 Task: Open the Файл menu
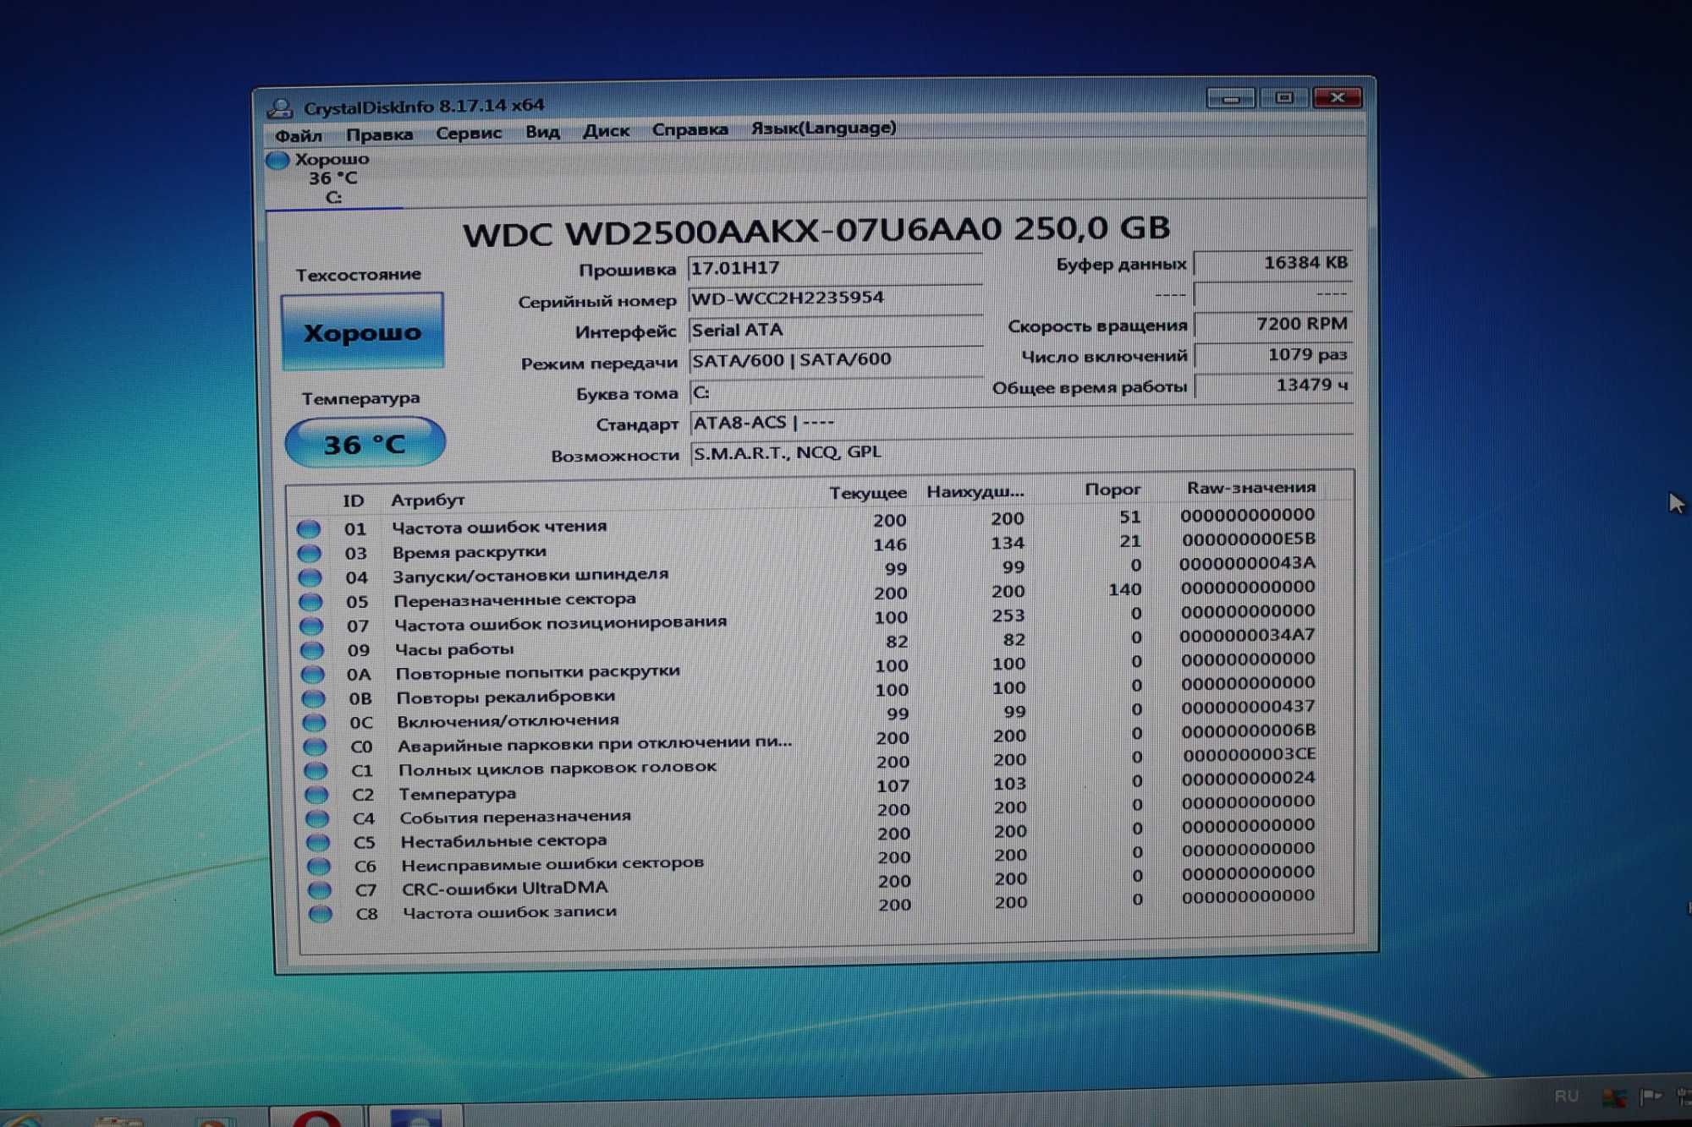[298, 135]
